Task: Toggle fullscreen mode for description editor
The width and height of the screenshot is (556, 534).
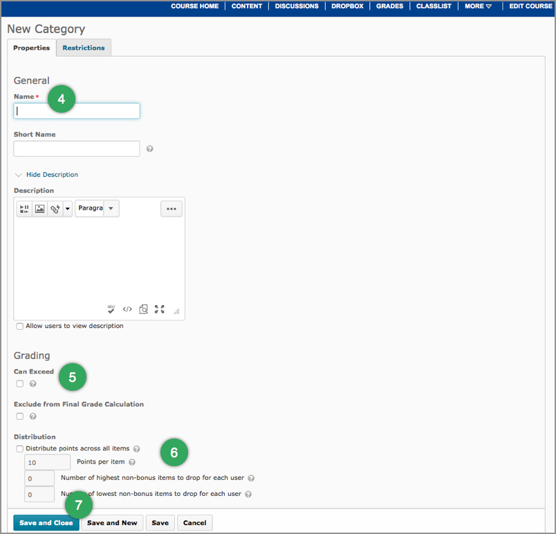Action: click(160, 309)
